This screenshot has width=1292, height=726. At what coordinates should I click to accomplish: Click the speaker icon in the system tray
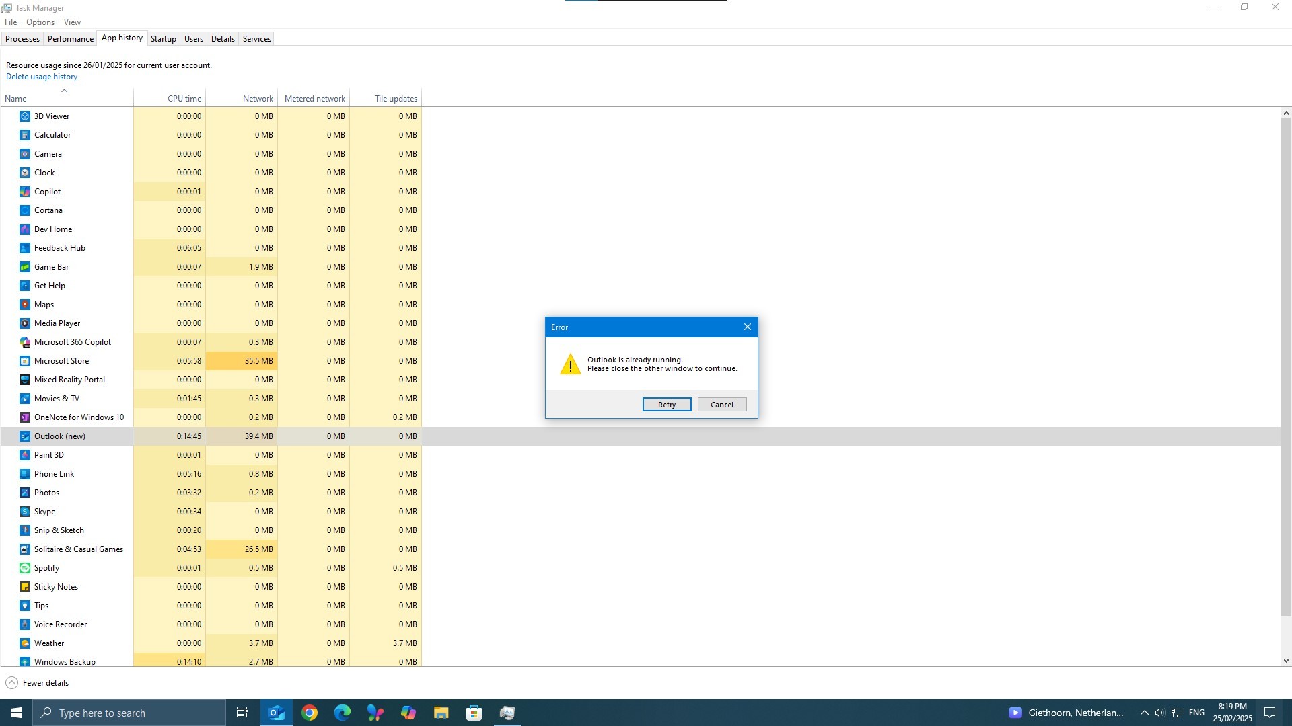[1159, 712]
